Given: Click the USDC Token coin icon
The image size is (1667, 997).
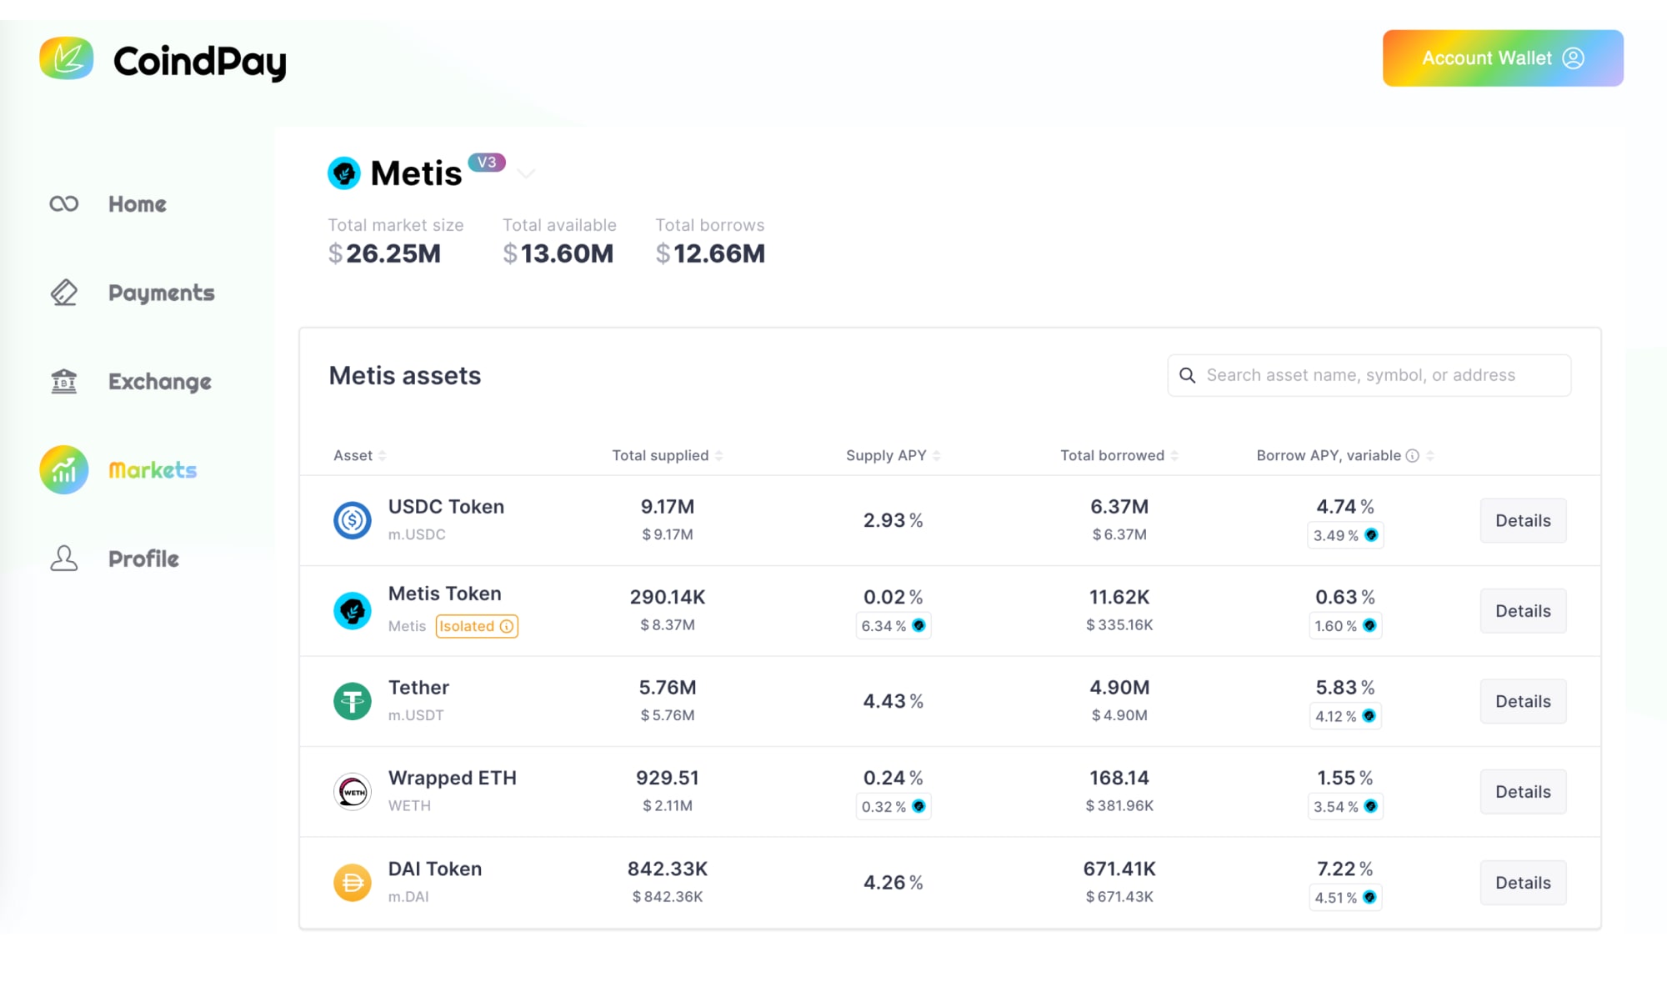Looking at the screenshot, I should (x=352, y=519).
